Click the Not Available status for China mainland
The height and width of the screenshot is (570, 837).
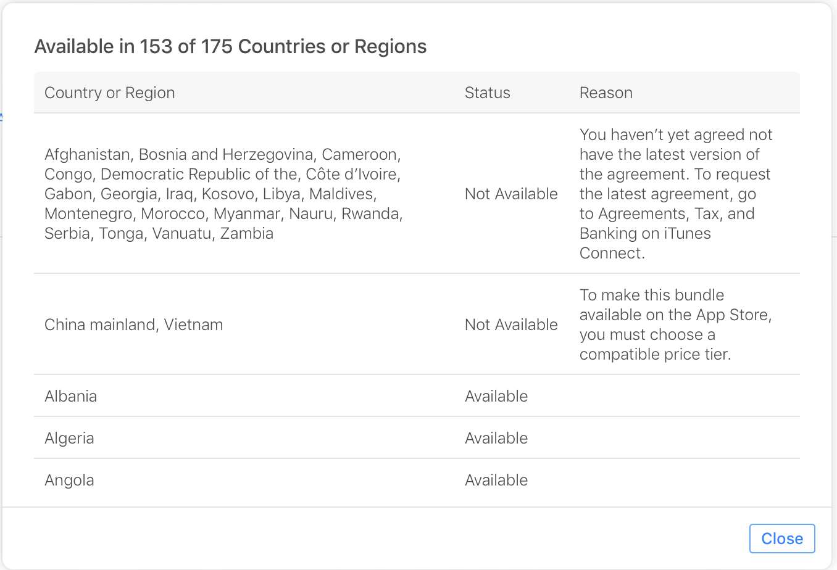coord(511,324)
